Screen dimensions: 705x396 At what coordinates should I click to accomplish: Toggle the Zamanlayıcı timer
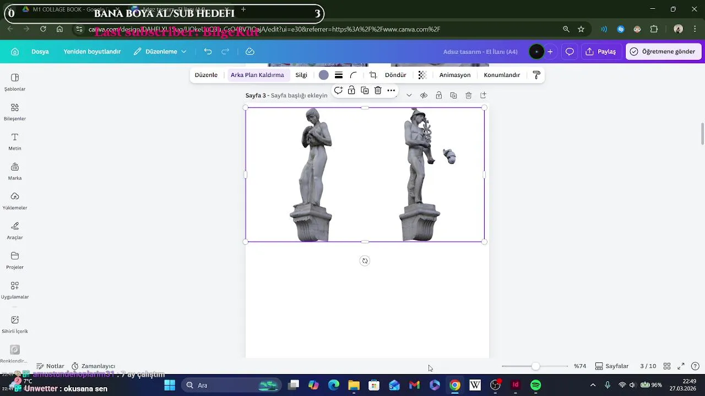pyautogui.click(x=93, y=366)
